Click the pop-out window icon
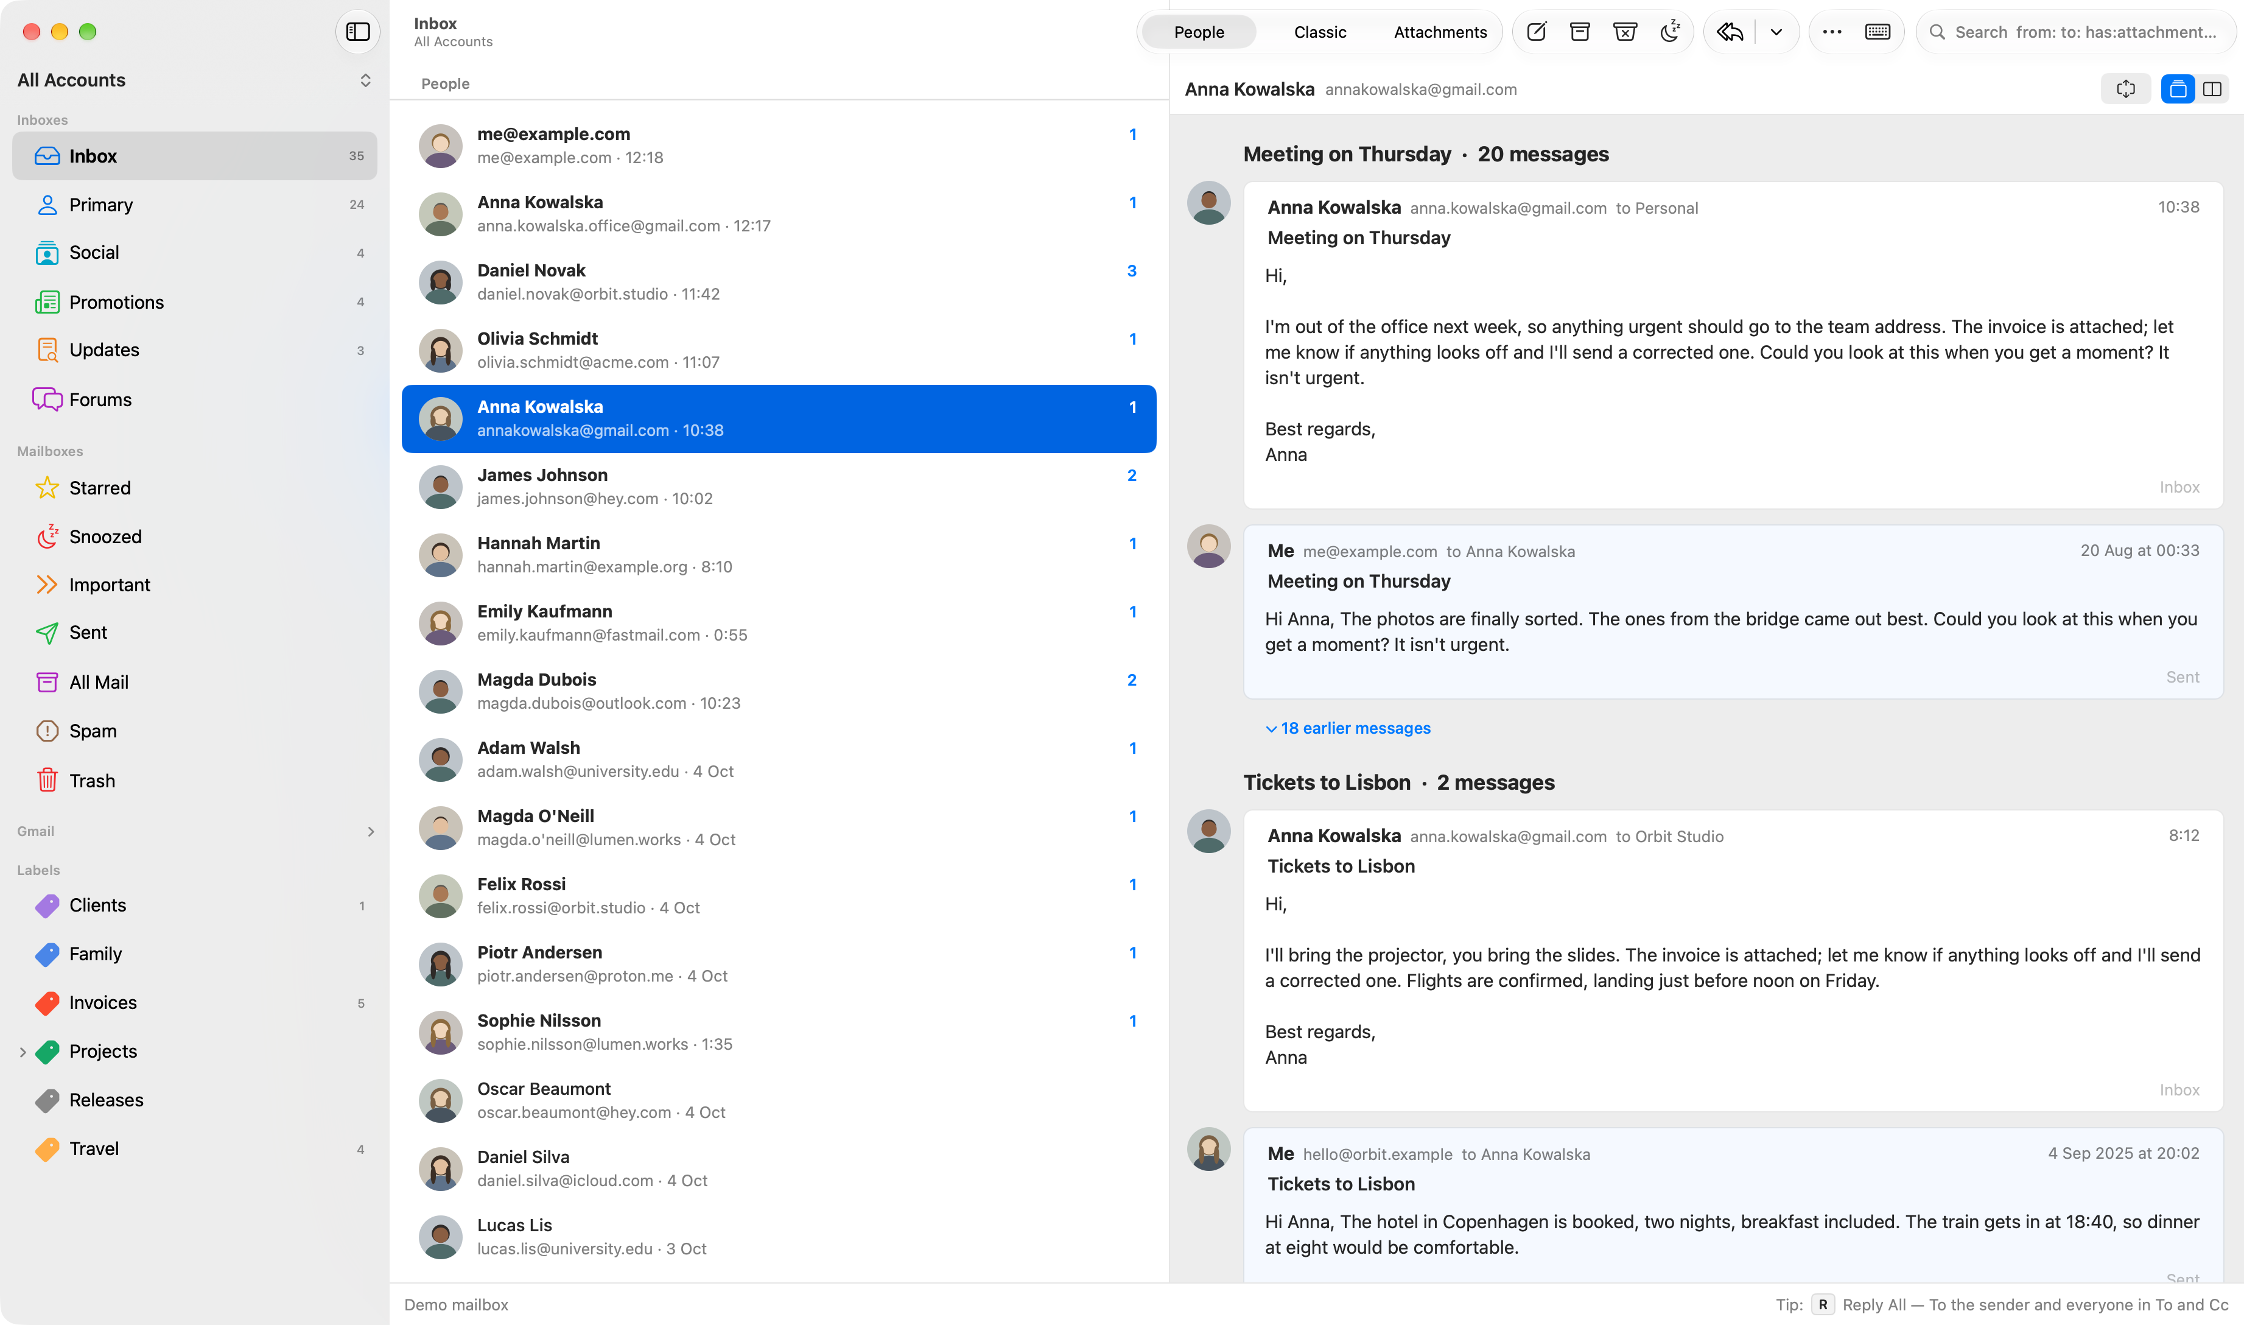Viewport: 2244px width, 1325px height. tap(2126, 90)
